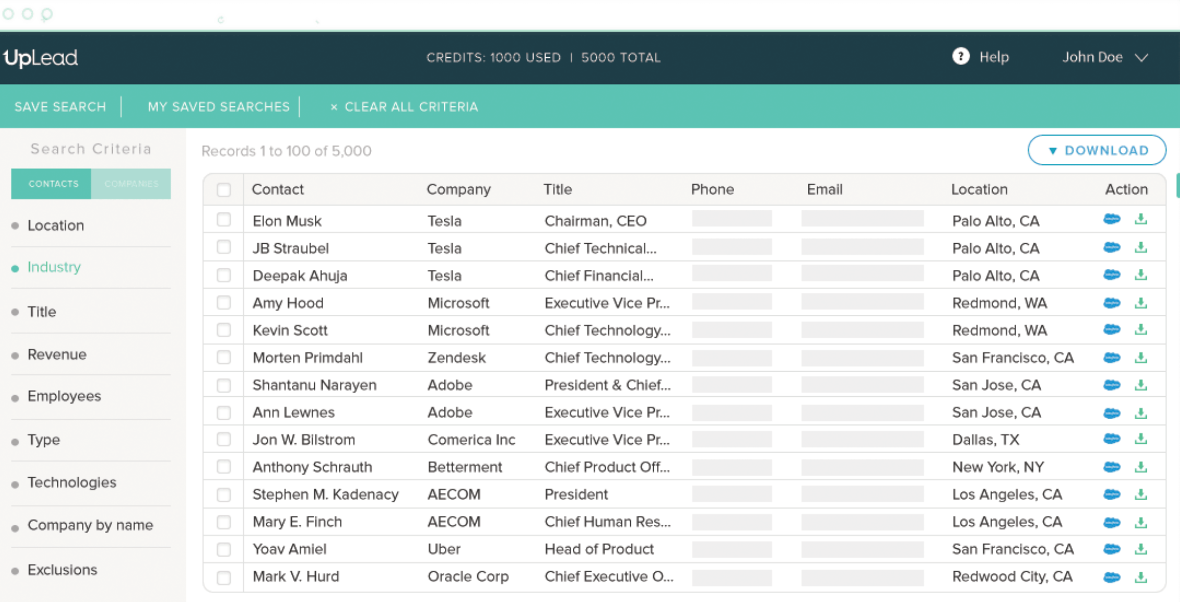The width and height of the screenshot is (1180, 602).
Task: Tick the select-all checkbox in the table header
Action: pos(224,190)
